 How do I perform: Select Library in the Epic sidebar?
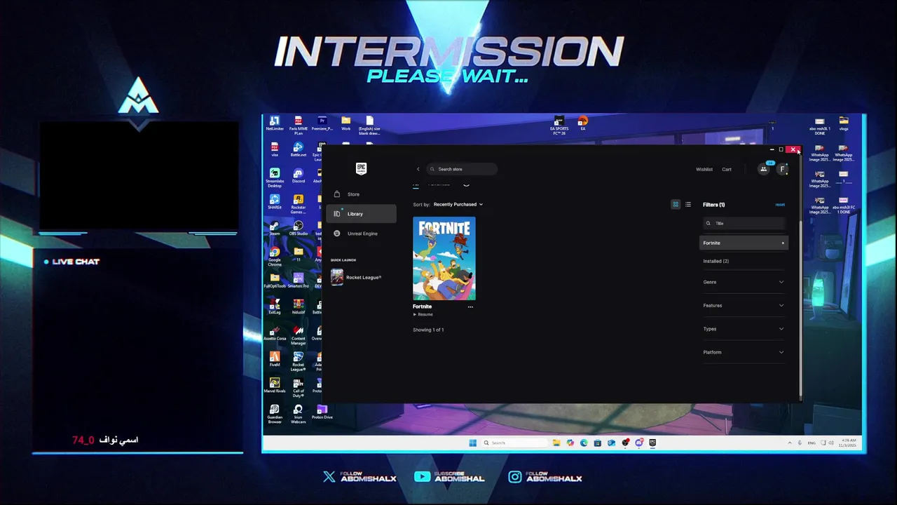(361, 214)
